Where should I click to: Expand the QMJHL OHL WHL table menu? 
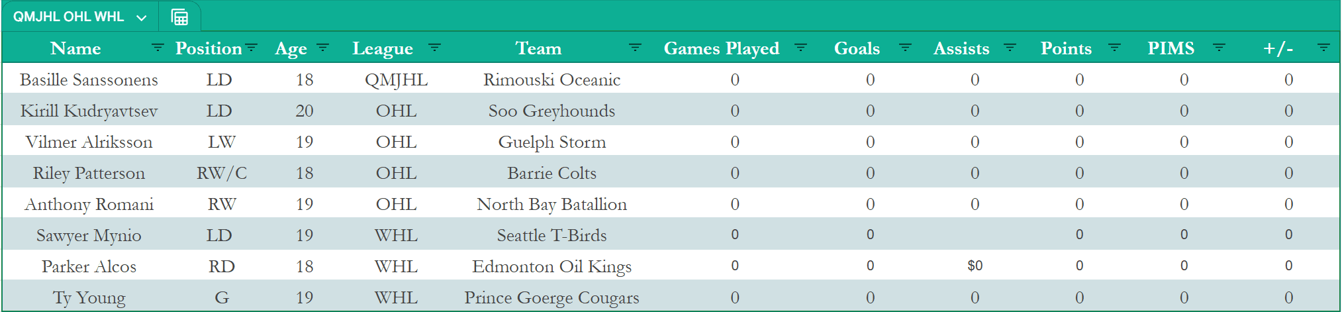coord(141,18)
